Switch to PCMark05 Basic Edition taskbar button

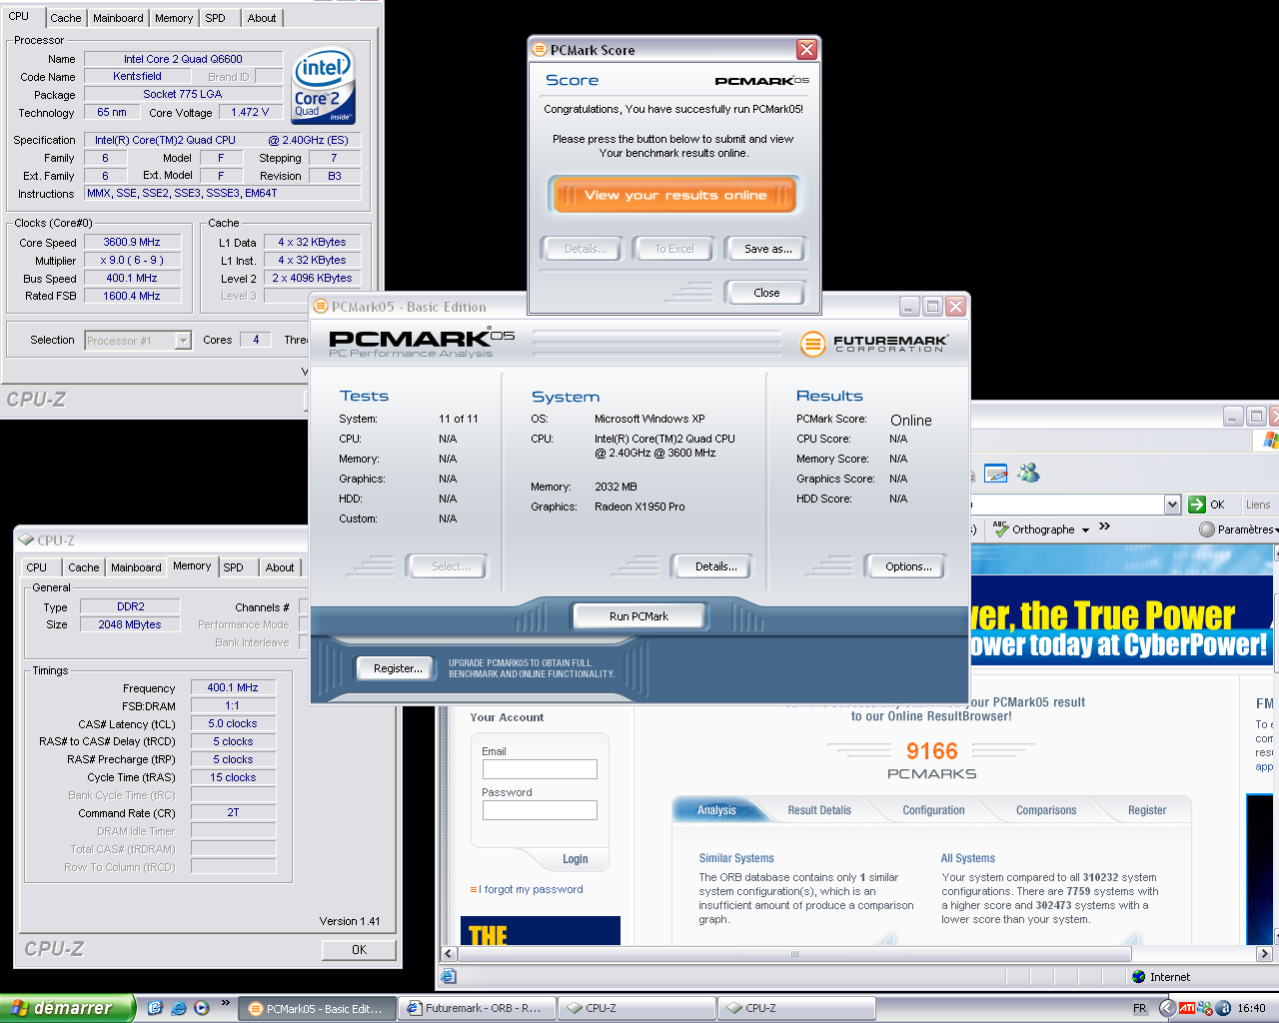coord(318,1008)
